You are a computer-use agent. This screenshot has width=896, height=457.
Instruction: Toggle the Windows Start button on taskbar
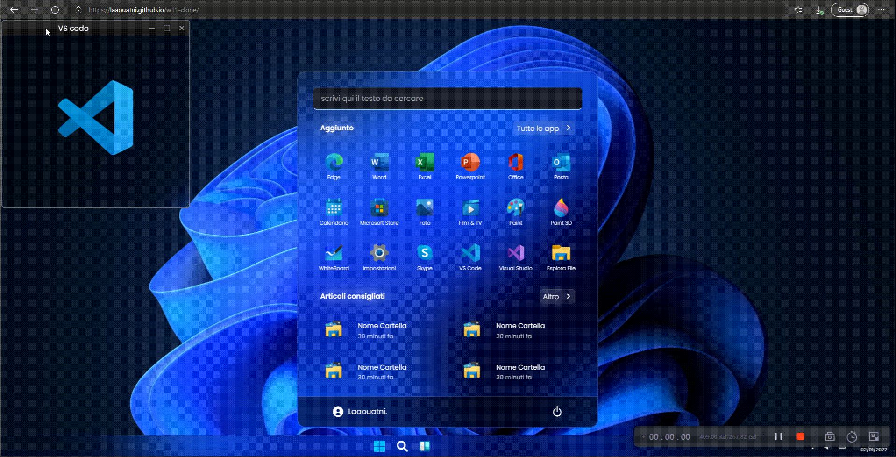(379, 446)
